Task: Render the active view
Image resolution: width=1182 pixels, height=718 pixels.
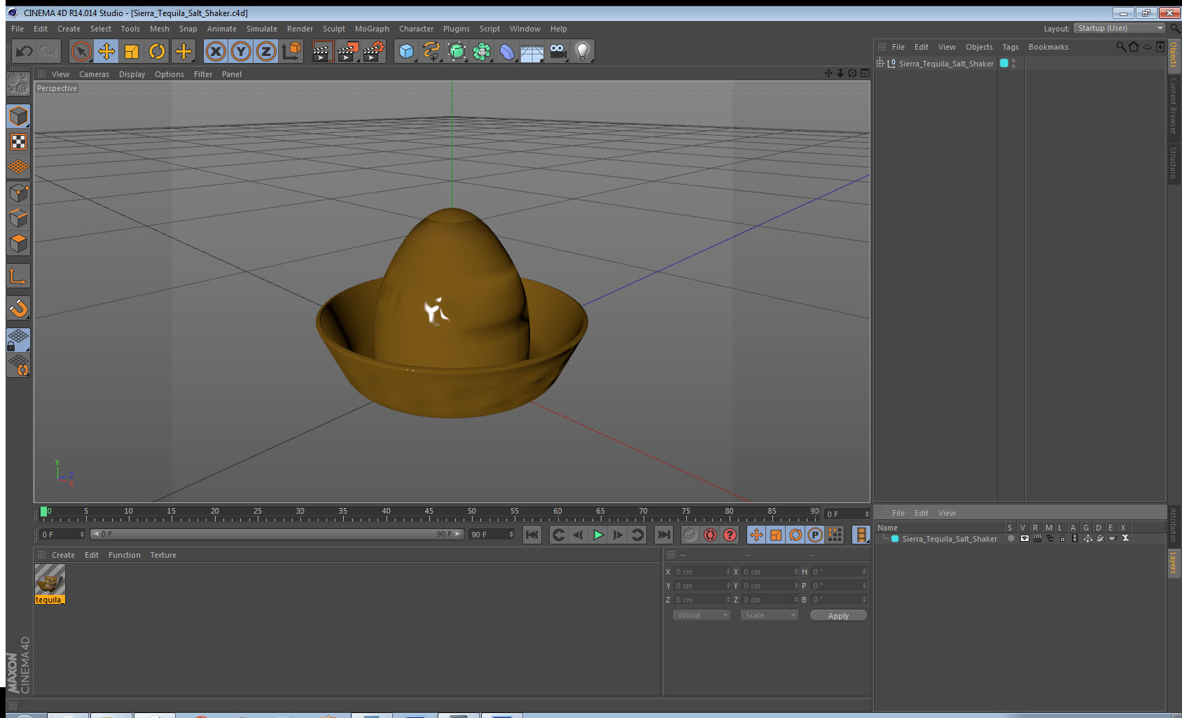Action: (321, 51)
